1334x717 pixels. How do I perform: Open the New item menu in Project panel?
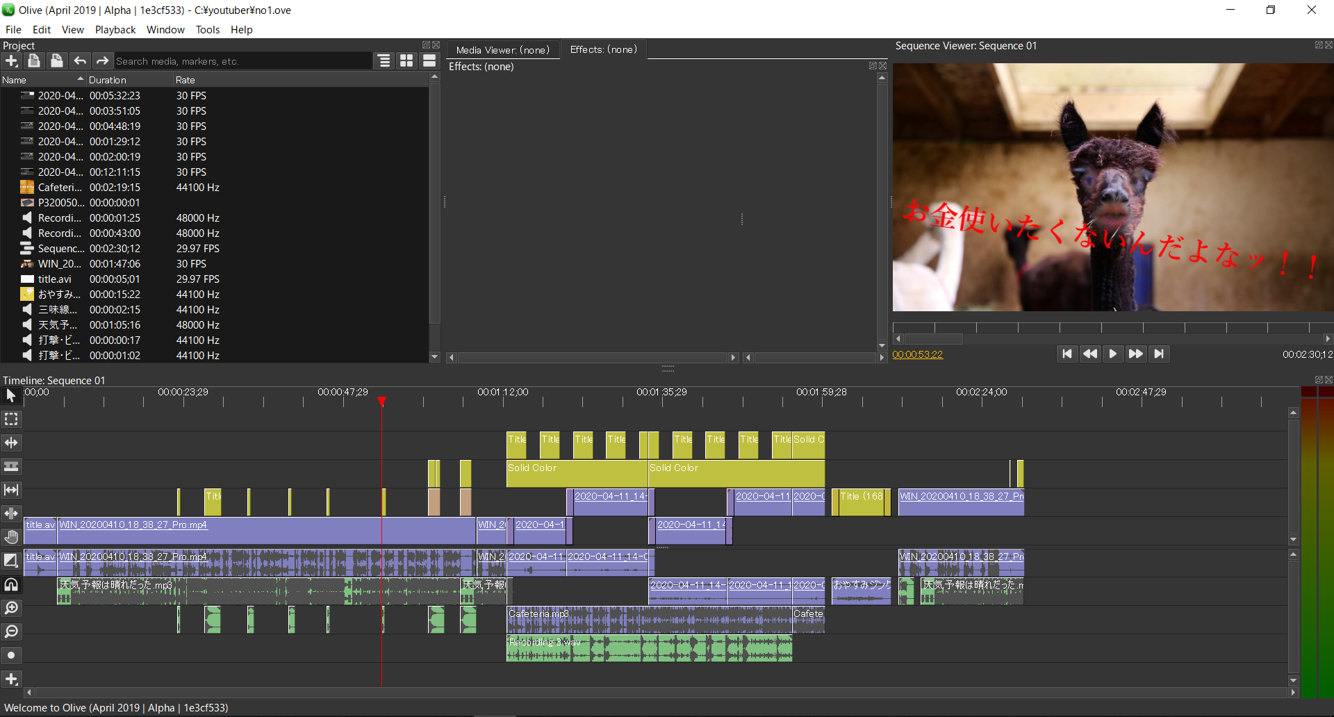pyautogui.click(x=11, y=61)
